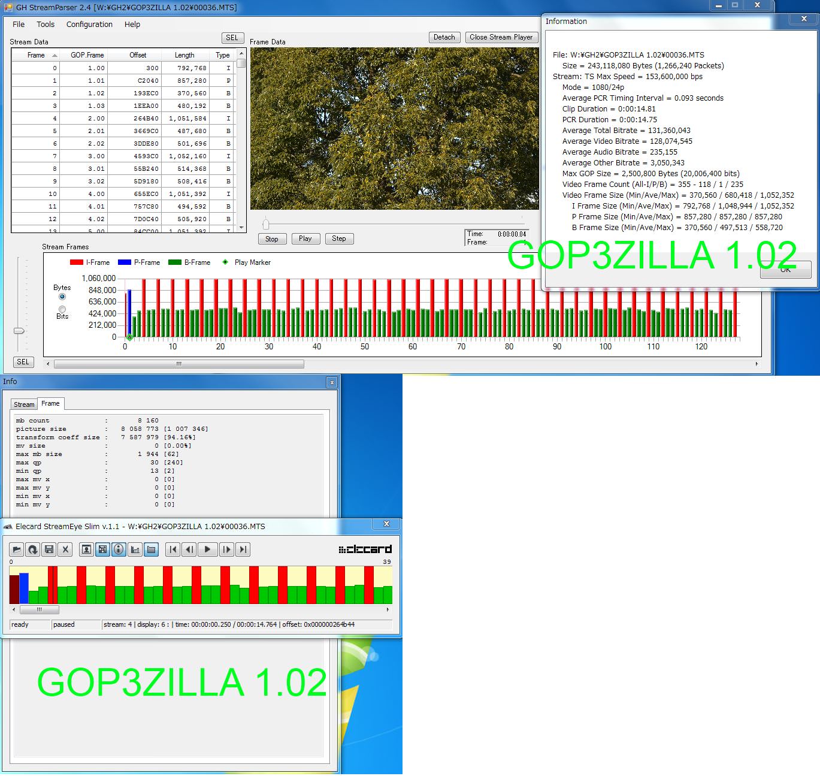820x776 pixels.
Task: Open the Configuration menu
Action: [89, 25]
